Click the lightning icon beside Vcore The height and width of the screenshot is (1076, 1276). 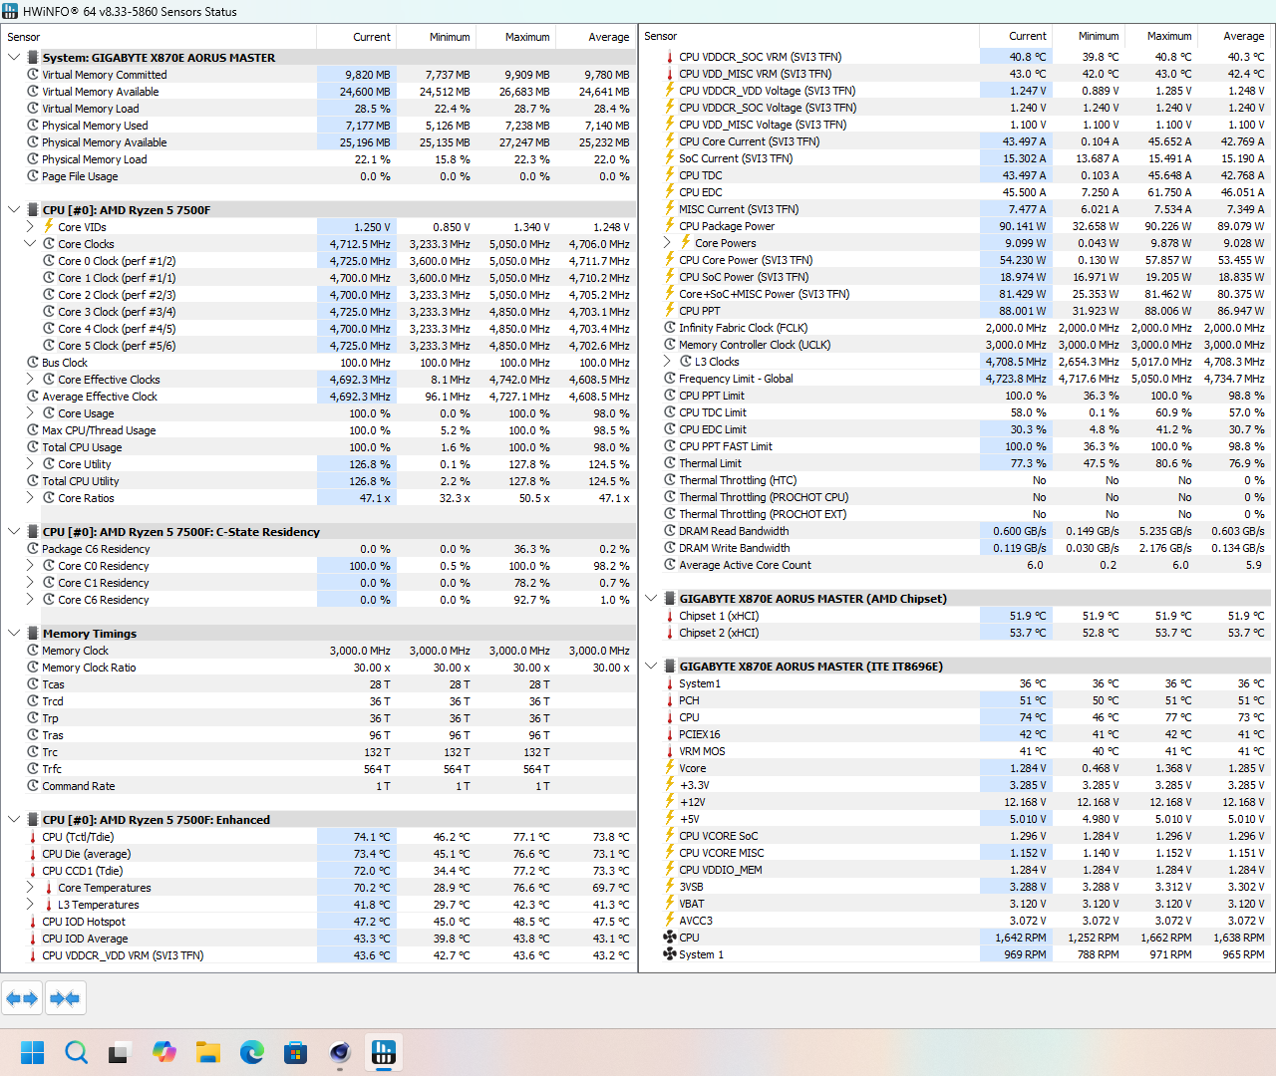click(x=670, y=768)
